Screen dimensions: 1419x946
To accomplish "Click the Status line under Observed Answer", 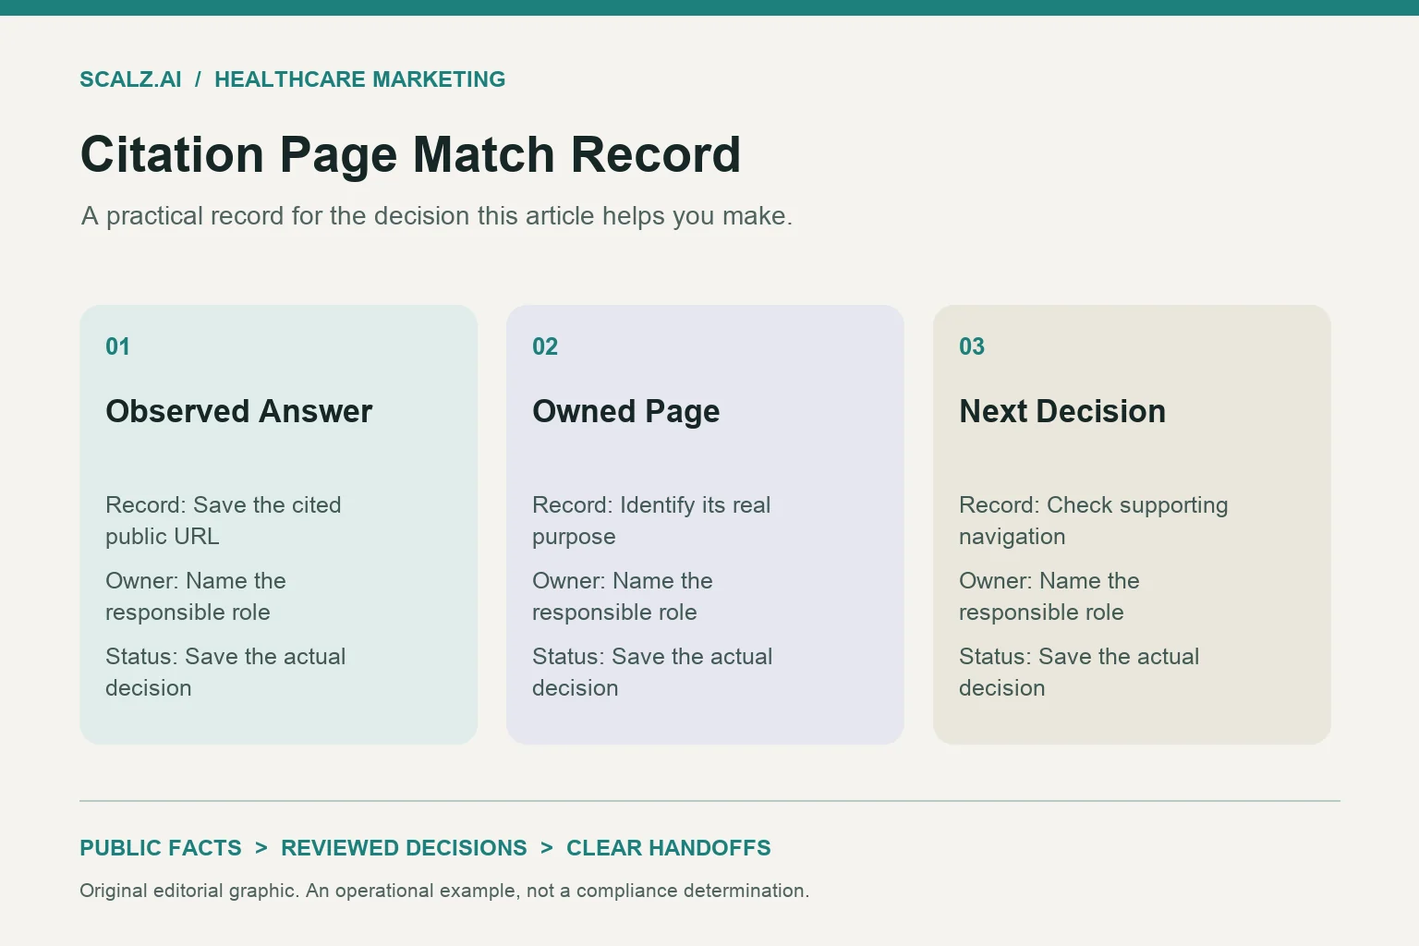I will (x=225, y=672).
